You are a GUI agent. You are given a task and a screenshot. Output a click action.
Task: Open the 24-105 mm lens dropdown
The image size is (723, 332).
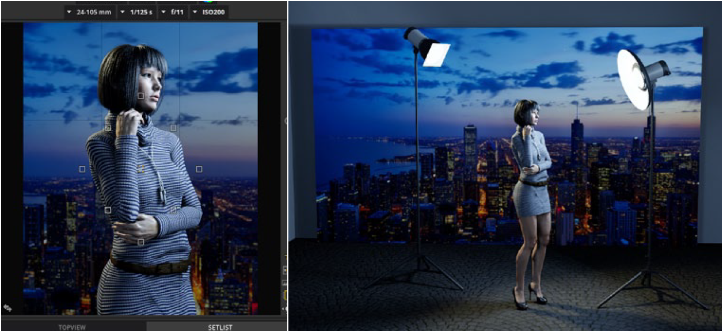90,12
